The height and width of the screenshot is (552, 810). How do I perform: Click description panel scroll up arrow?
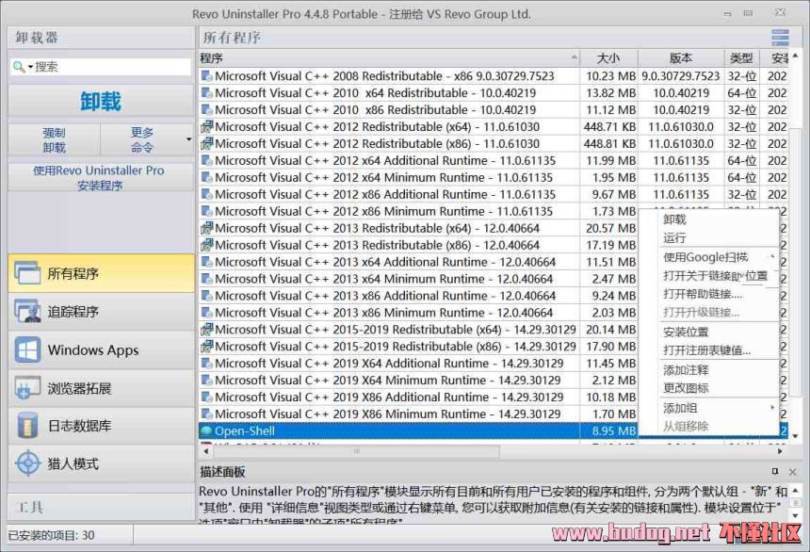pos(796,490)
